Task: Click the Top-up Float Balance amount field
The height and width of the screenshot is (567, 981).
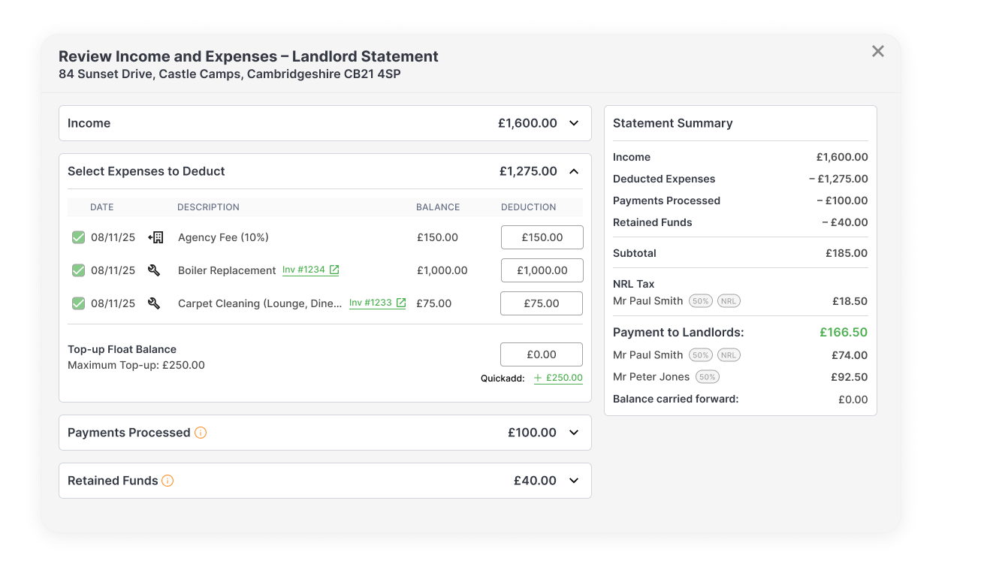Action: pyautogui.click(x=541, y=354)
